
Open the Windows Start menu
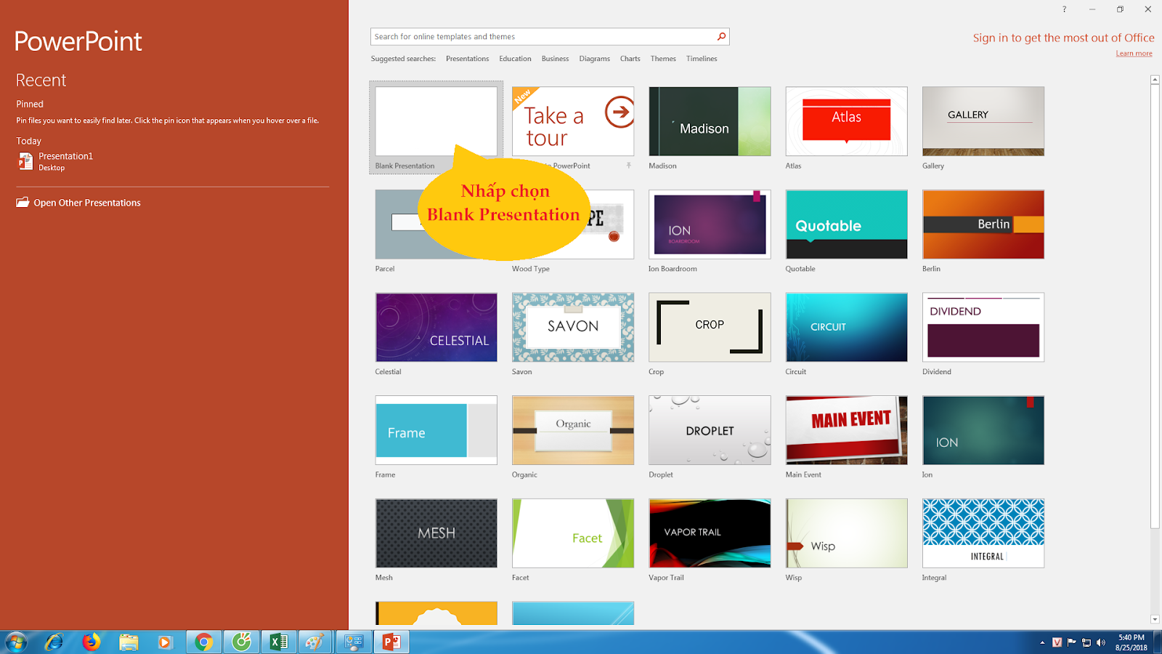coord(15,642)
